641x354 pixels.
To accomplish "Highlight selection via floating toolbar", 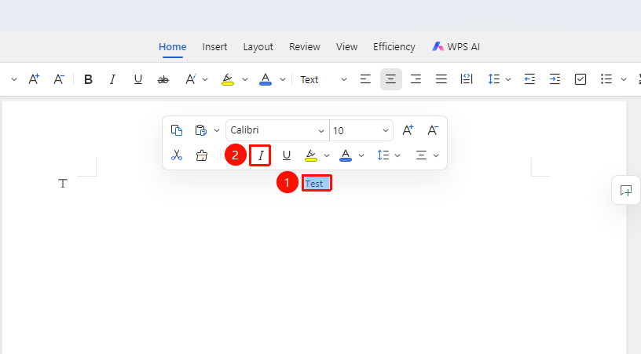I will click(311, 155).
